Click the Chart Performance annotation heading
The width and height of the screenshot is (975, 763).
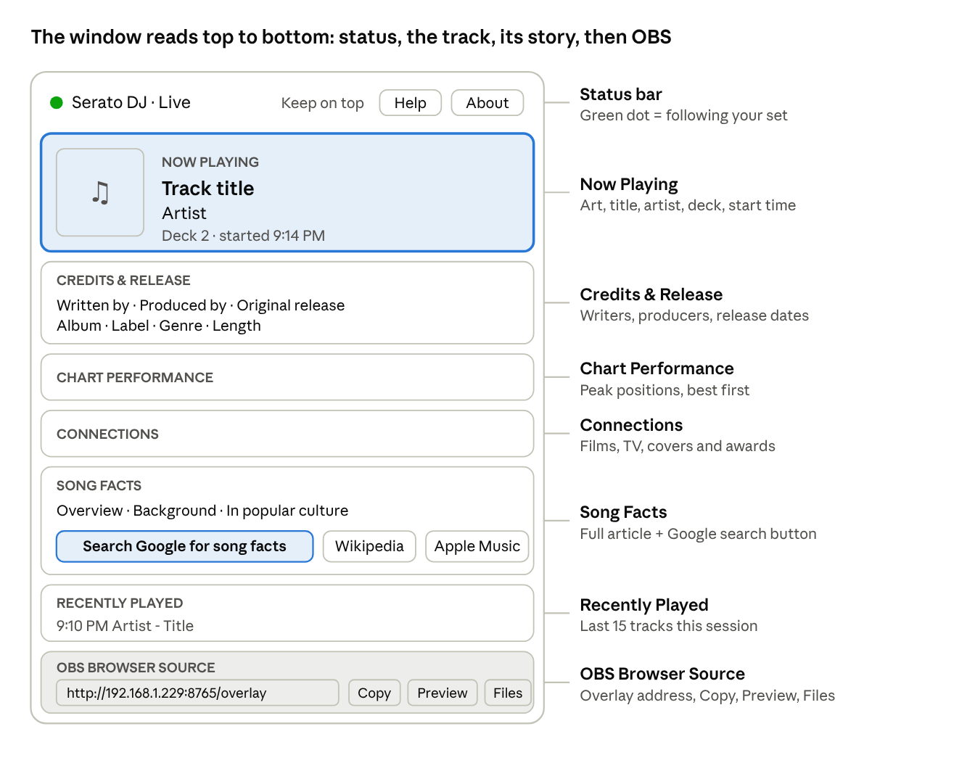click(657, 368)
